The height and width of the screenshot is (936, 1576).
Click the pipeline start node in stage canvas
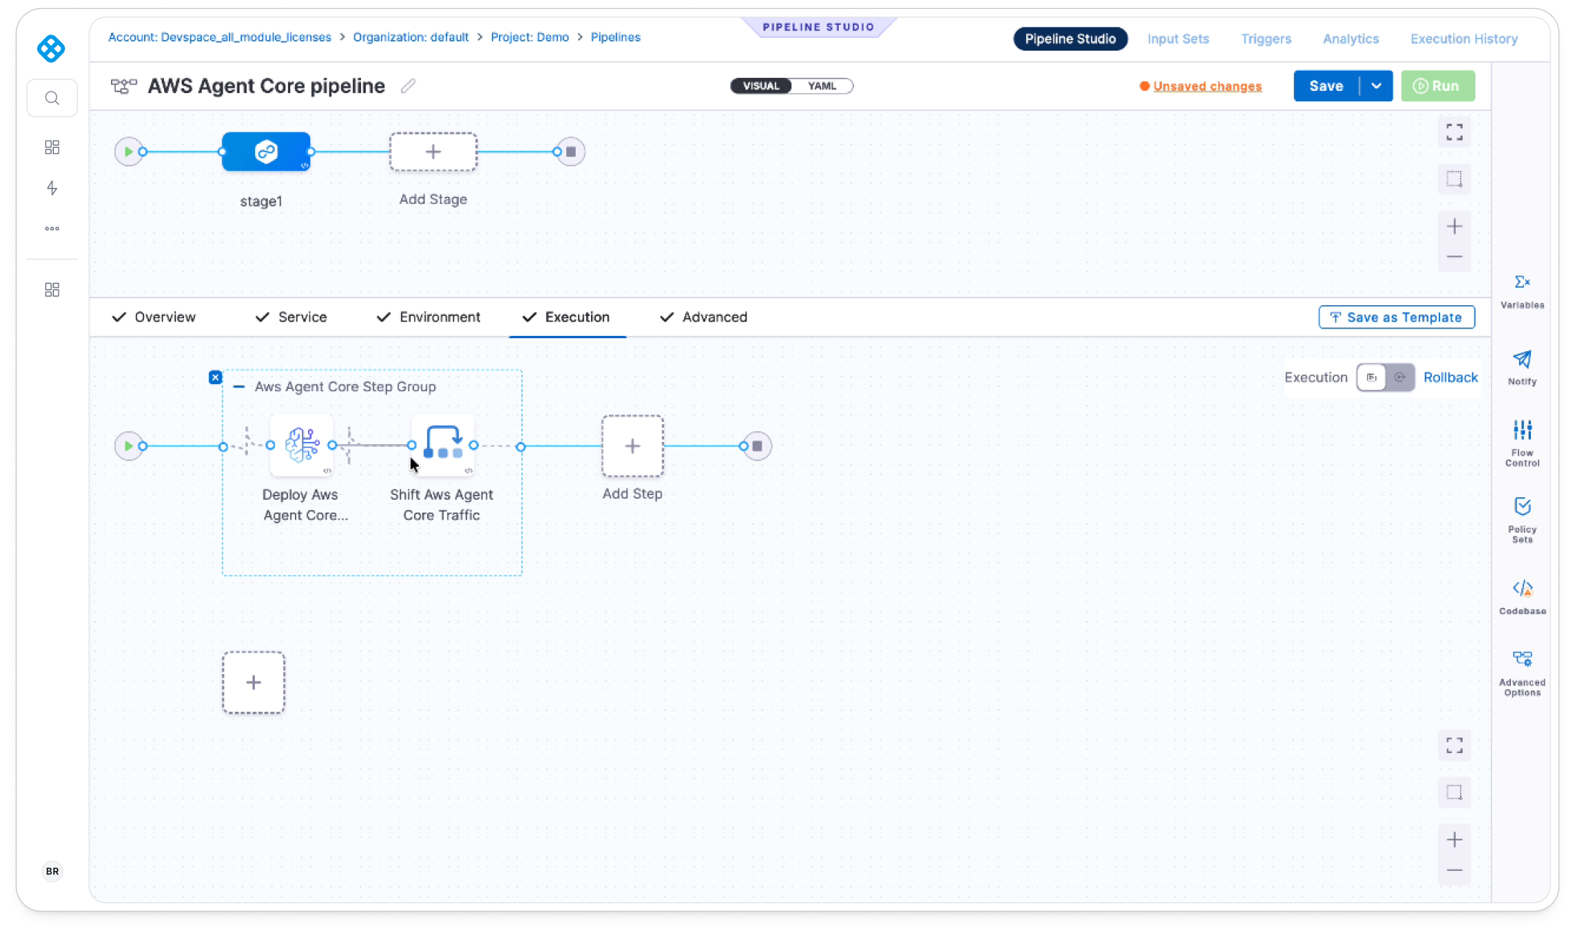[129, 152]
